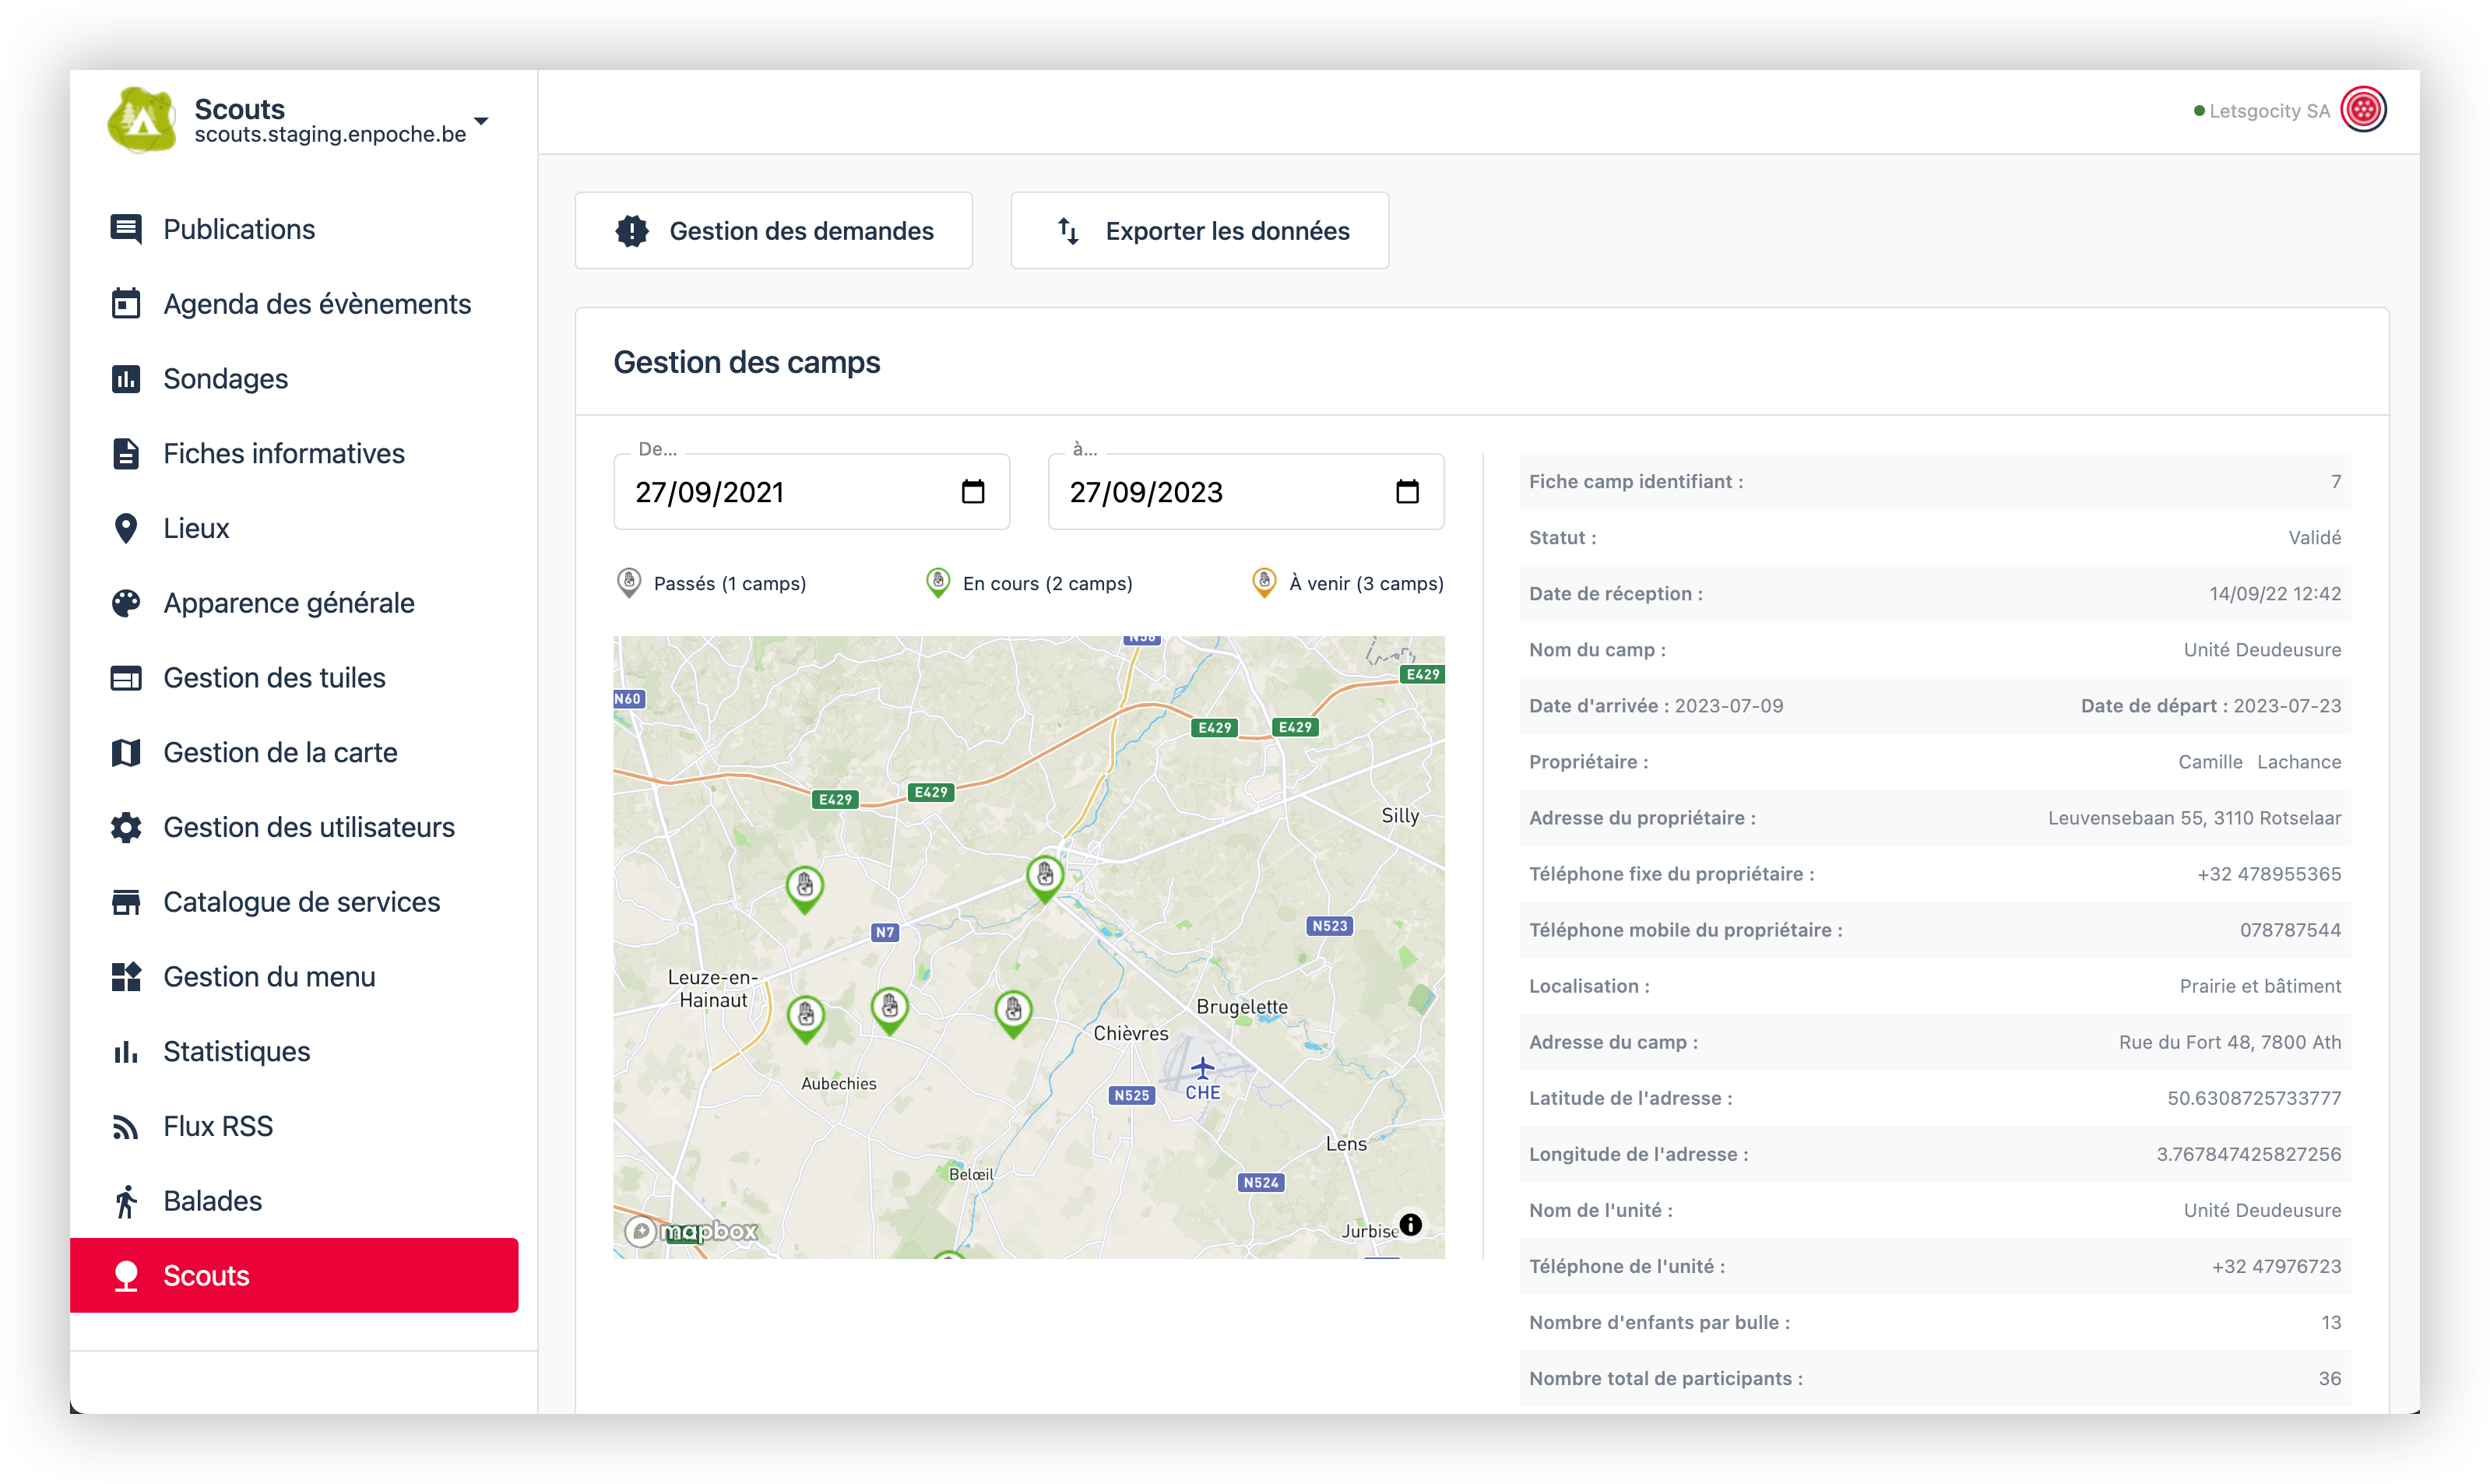This screenshot has height=1484, width=2490.
Task: Click the date de réception 14/09/22 12:42
Action: (x=2275, y=593)
